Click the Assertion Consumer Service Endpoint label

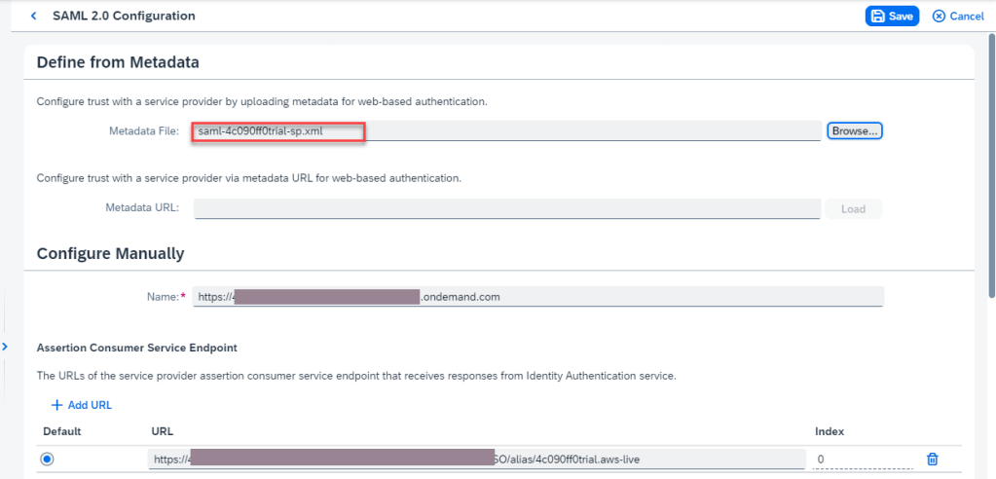(136, 348)
